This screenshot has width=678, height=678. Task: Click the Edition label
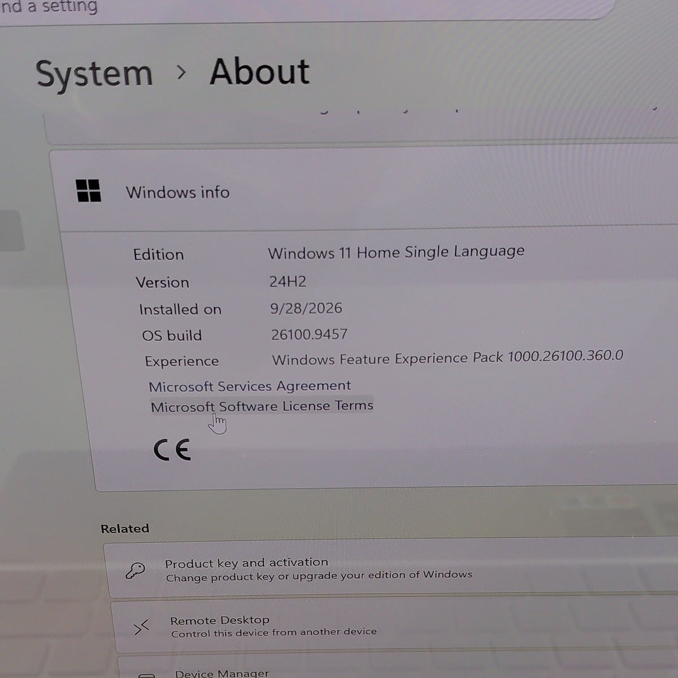click(159, 254)
